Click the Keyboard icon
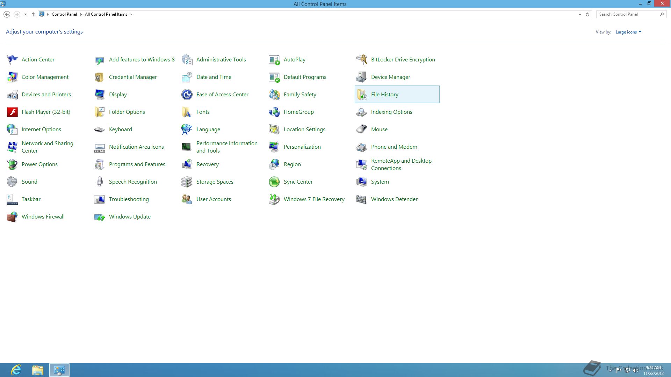The image size is (671, 377). click(x=100, y=130)
